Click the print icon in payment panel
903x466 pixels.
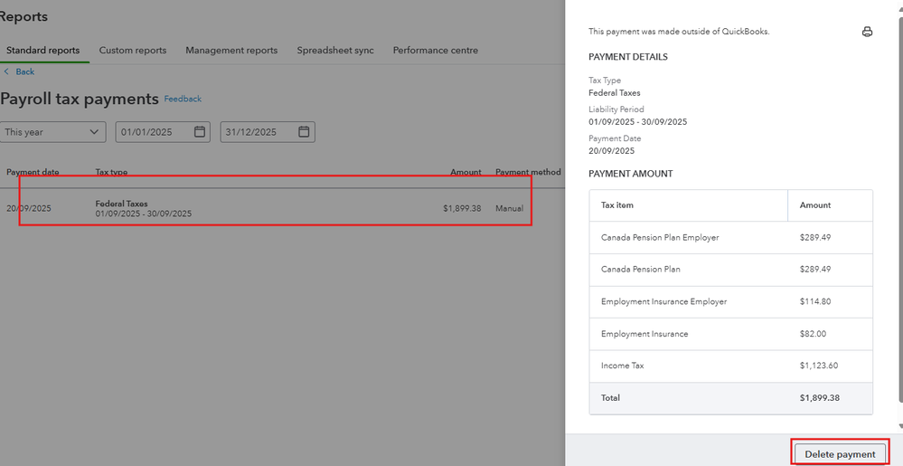(x=867, y=32)
